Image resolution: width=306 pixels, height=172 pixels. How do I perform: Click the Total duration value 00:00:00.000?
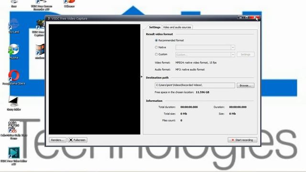point(189,107)
